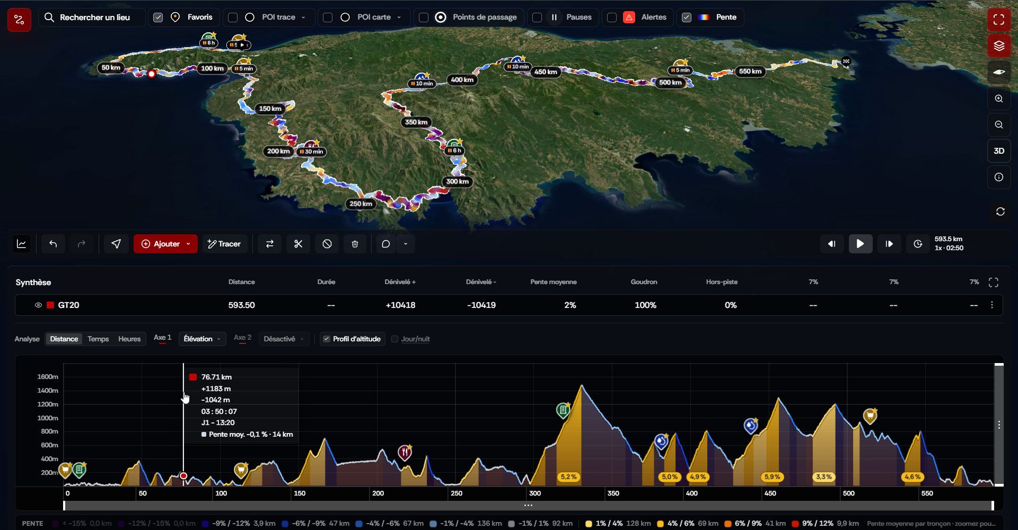Open map information panel

pos(999,177)
